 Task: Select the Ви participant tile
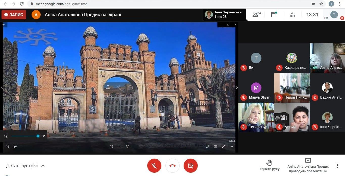click(x=256, y=58)
